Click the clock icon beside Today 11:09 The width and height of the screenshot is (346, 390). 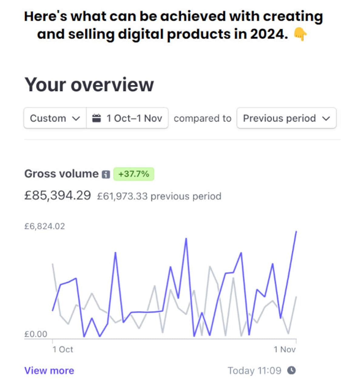(291, 370)
